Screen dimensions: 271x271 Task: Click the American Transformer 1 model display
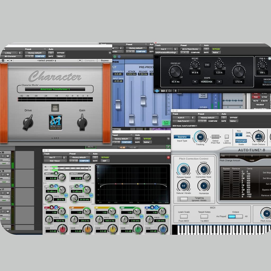[55, 89]
